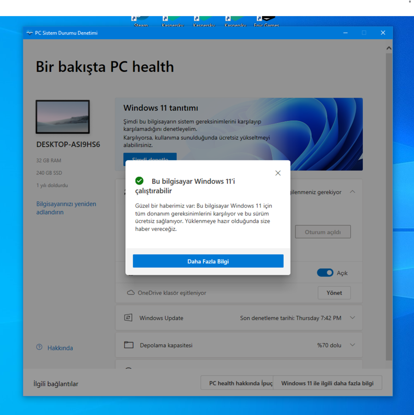Screen dimensions: 414x415
Task: Click Bilgisayarınızı yeniden adlandırın link
Action: click(x=66, y=208)
